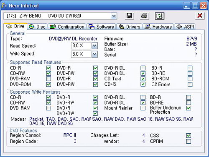
Task: Select the BENQ DVD DD DW1620 drive field
Action: [60, 16]
